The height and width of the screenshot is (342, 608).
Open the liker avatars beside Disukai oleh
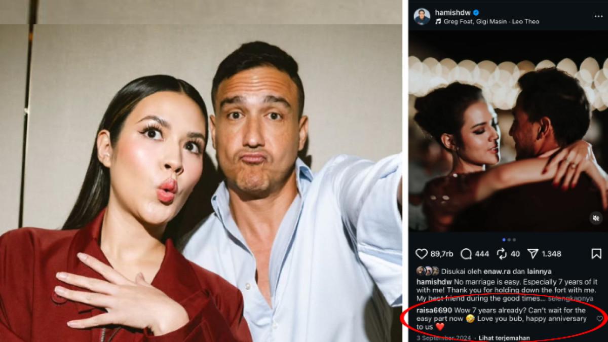[428, 271]
